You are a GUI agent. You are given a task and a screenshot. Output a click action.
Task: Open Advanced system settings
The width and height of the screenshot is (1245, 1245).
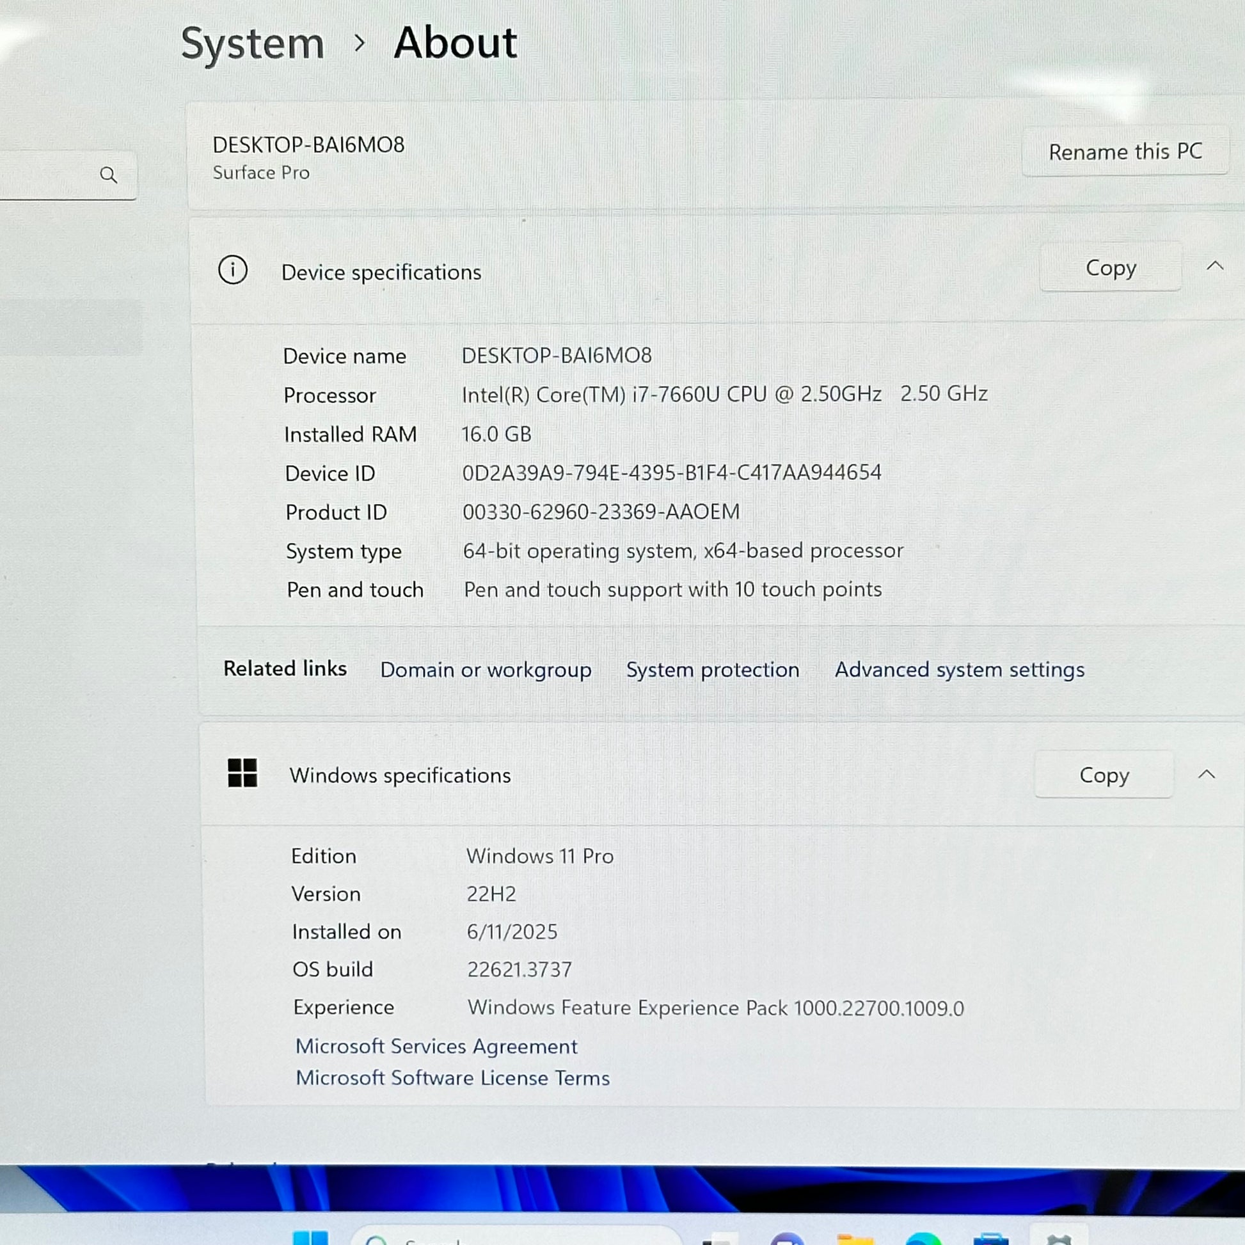click(960, 670)
